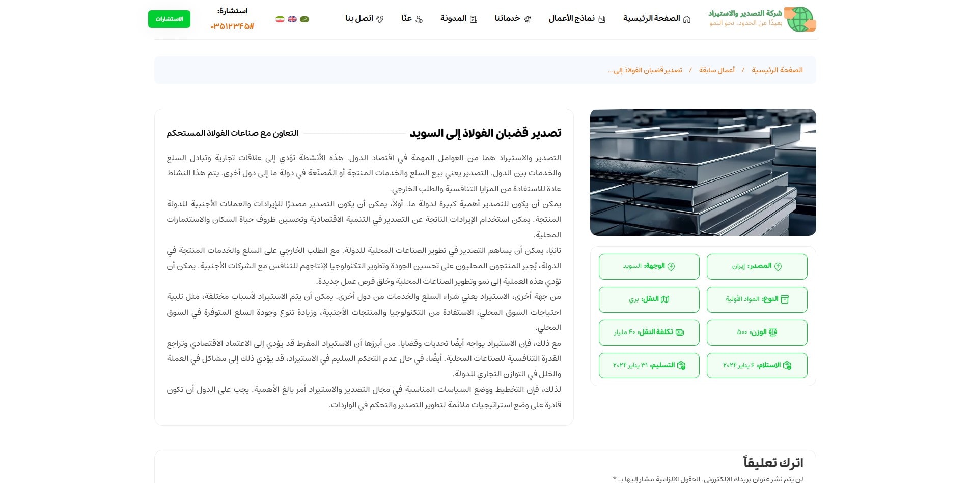Click the scale icon in الوزن card
The width and height of the screenshot is (970, 483).
point(773,331)
